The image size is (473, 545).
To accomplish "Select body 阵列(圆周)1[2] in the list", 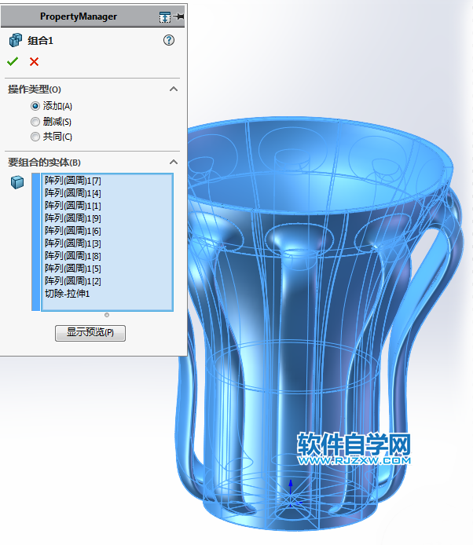I will tap(108, 281).
